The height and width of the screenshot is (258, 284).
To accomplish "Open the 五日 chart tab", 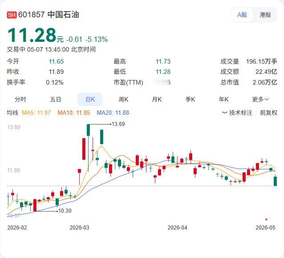I will (56, 99).
